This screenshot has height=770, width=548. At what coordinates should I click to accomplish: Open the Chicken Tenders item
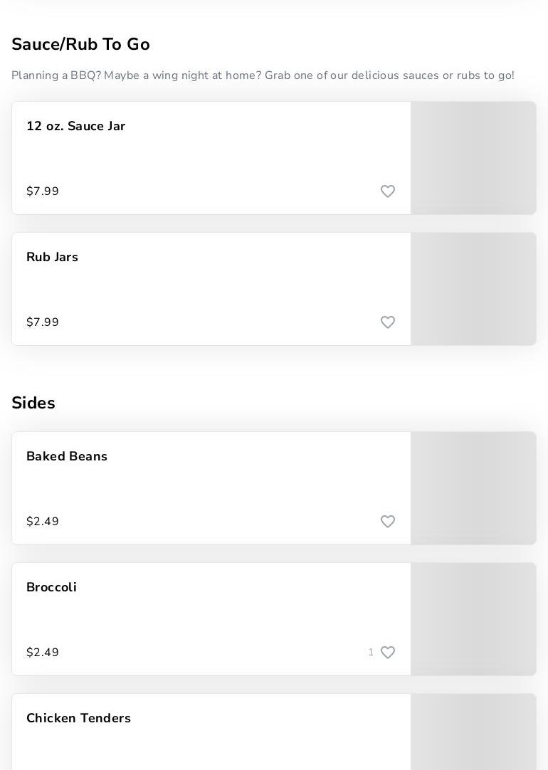coord(78,718)
